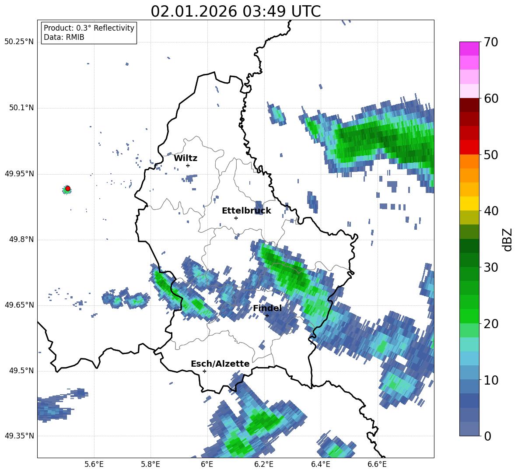
Task: Click the 49.8°N latitude label
Action: click(21, 239)
